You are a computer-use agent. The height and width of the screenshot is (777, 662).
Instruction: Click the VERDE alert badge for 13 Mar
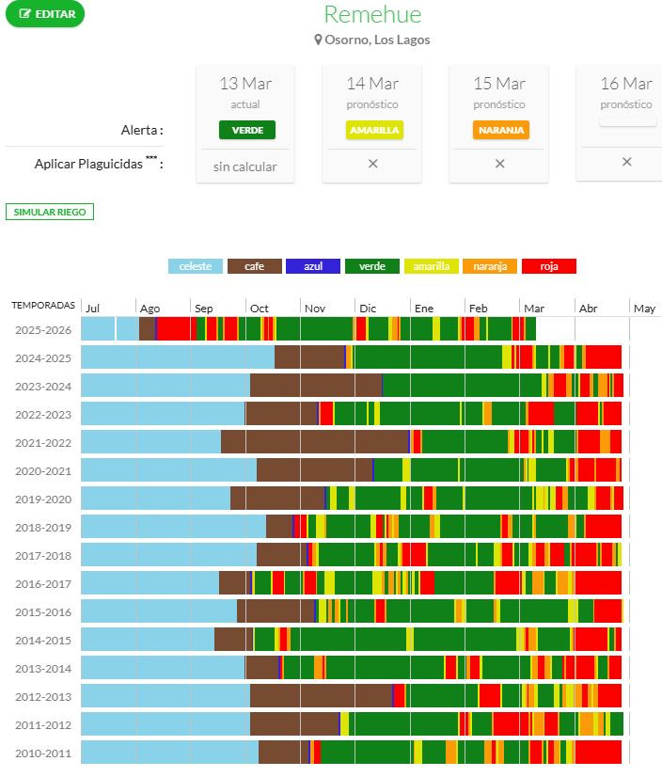(246, 130)
